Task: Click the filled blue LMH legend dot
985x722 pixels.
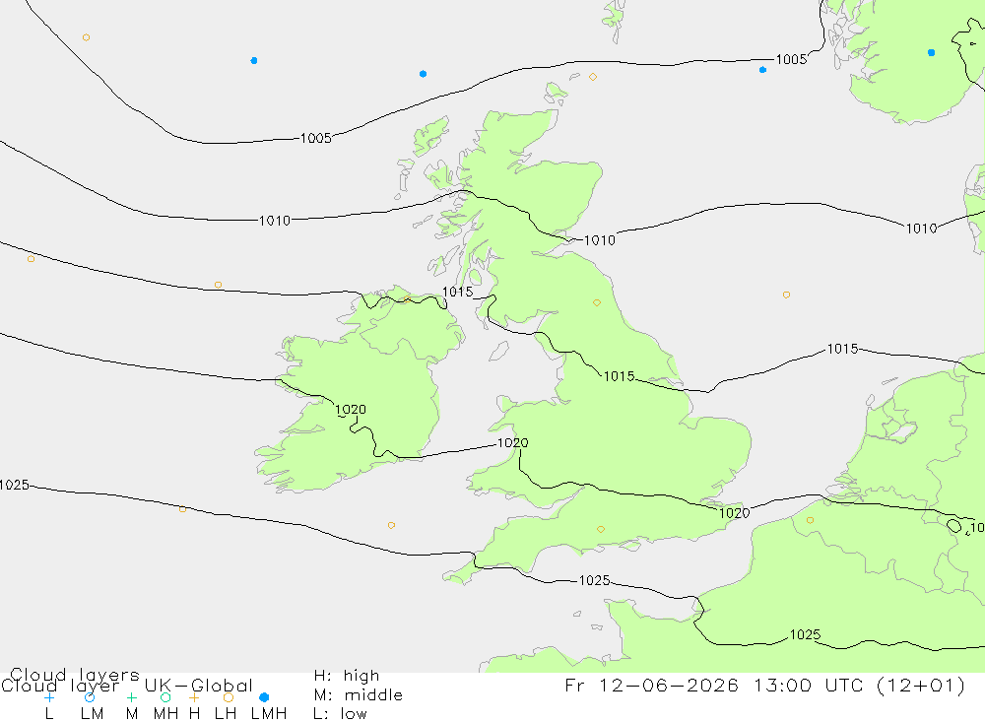Action: click(264, 697)
